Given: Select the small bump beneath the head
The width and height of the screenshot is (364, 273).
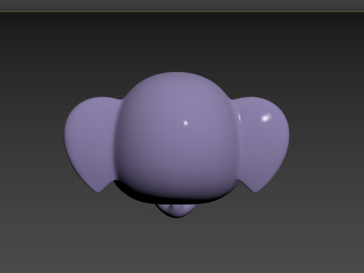Looking at the screenshot, I should [176, 210].
